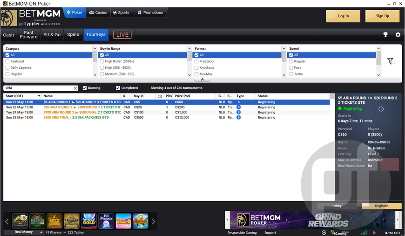Show previous casino games with left arrow

[7, 221]
